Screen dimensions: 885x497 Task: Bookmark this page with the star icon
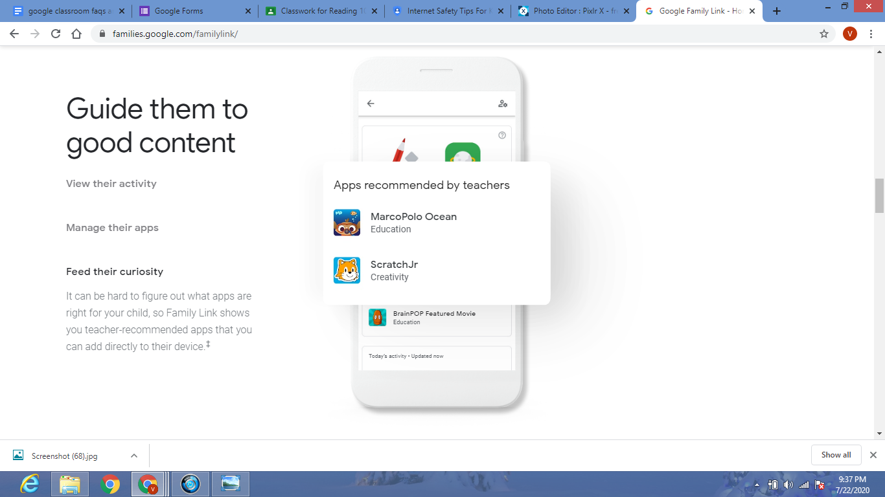pos(824,34)
